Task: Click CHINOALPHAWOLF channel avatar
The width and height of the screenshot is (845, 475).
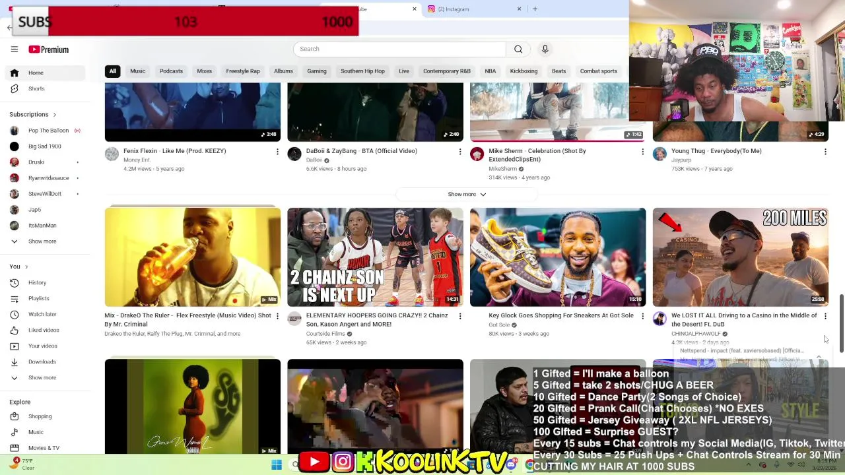Action: pos(659,319)
